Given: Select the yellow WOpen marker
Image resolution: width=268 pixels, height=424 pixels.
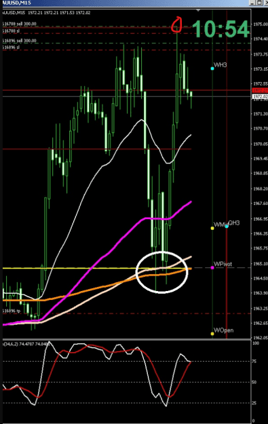Looking at the screenshot, I should (212, 334).
